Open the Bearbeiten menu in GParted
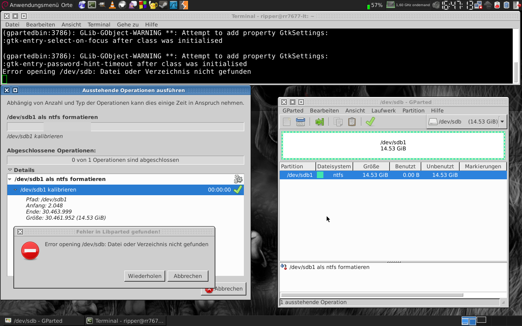 (x=324, y=110)
